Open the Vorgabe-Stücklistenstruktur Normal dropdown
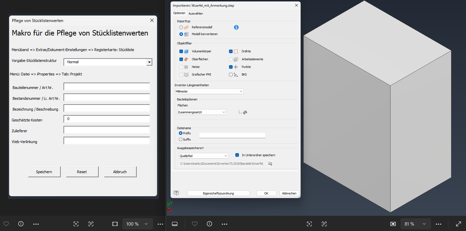The image size is (466, 231). tap(149, 62)
